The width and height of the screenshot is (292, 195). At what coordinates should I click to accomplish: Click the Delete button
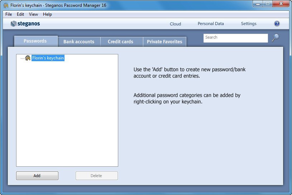97,176
